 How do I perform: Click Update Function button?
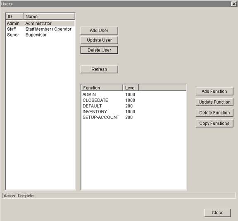pos(214,102)
